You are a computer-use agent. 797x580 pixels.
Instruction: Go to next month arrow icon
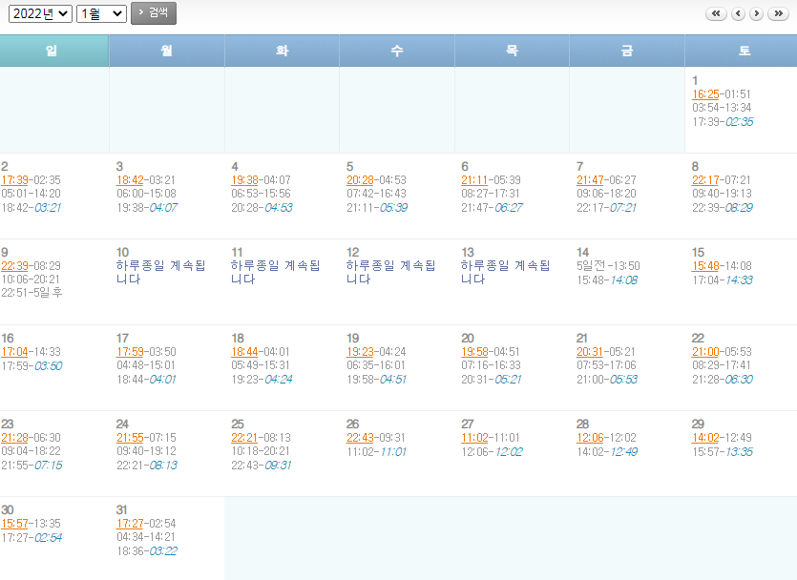pos(756,13)
